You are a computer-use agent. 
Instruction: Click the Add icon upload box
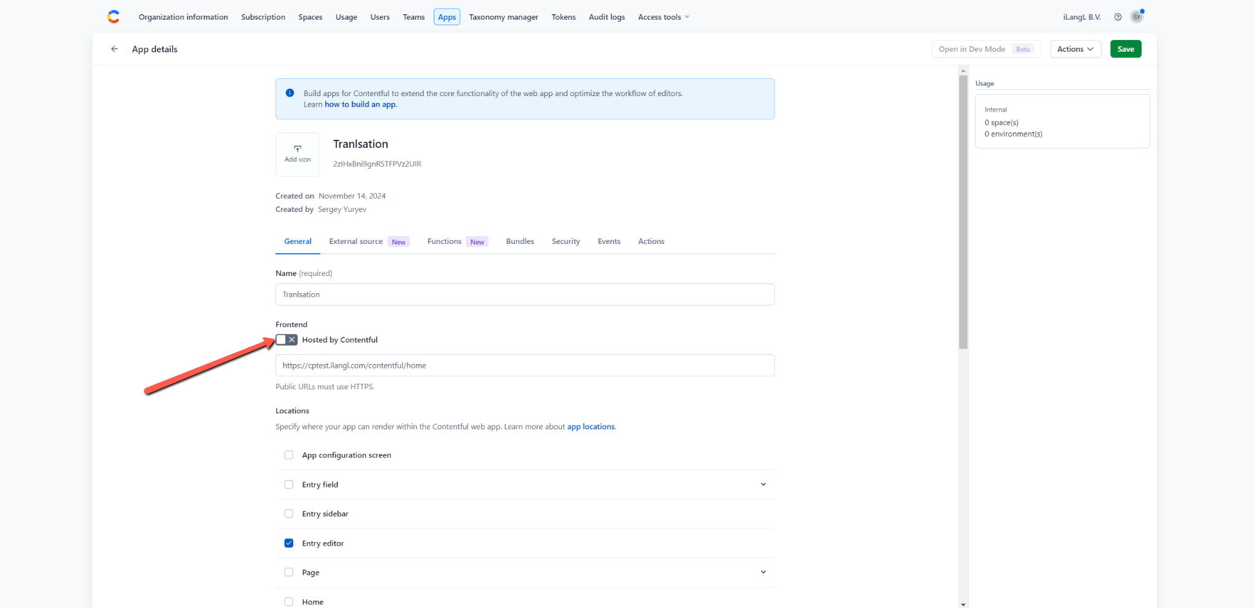click(x=298, y=155)
